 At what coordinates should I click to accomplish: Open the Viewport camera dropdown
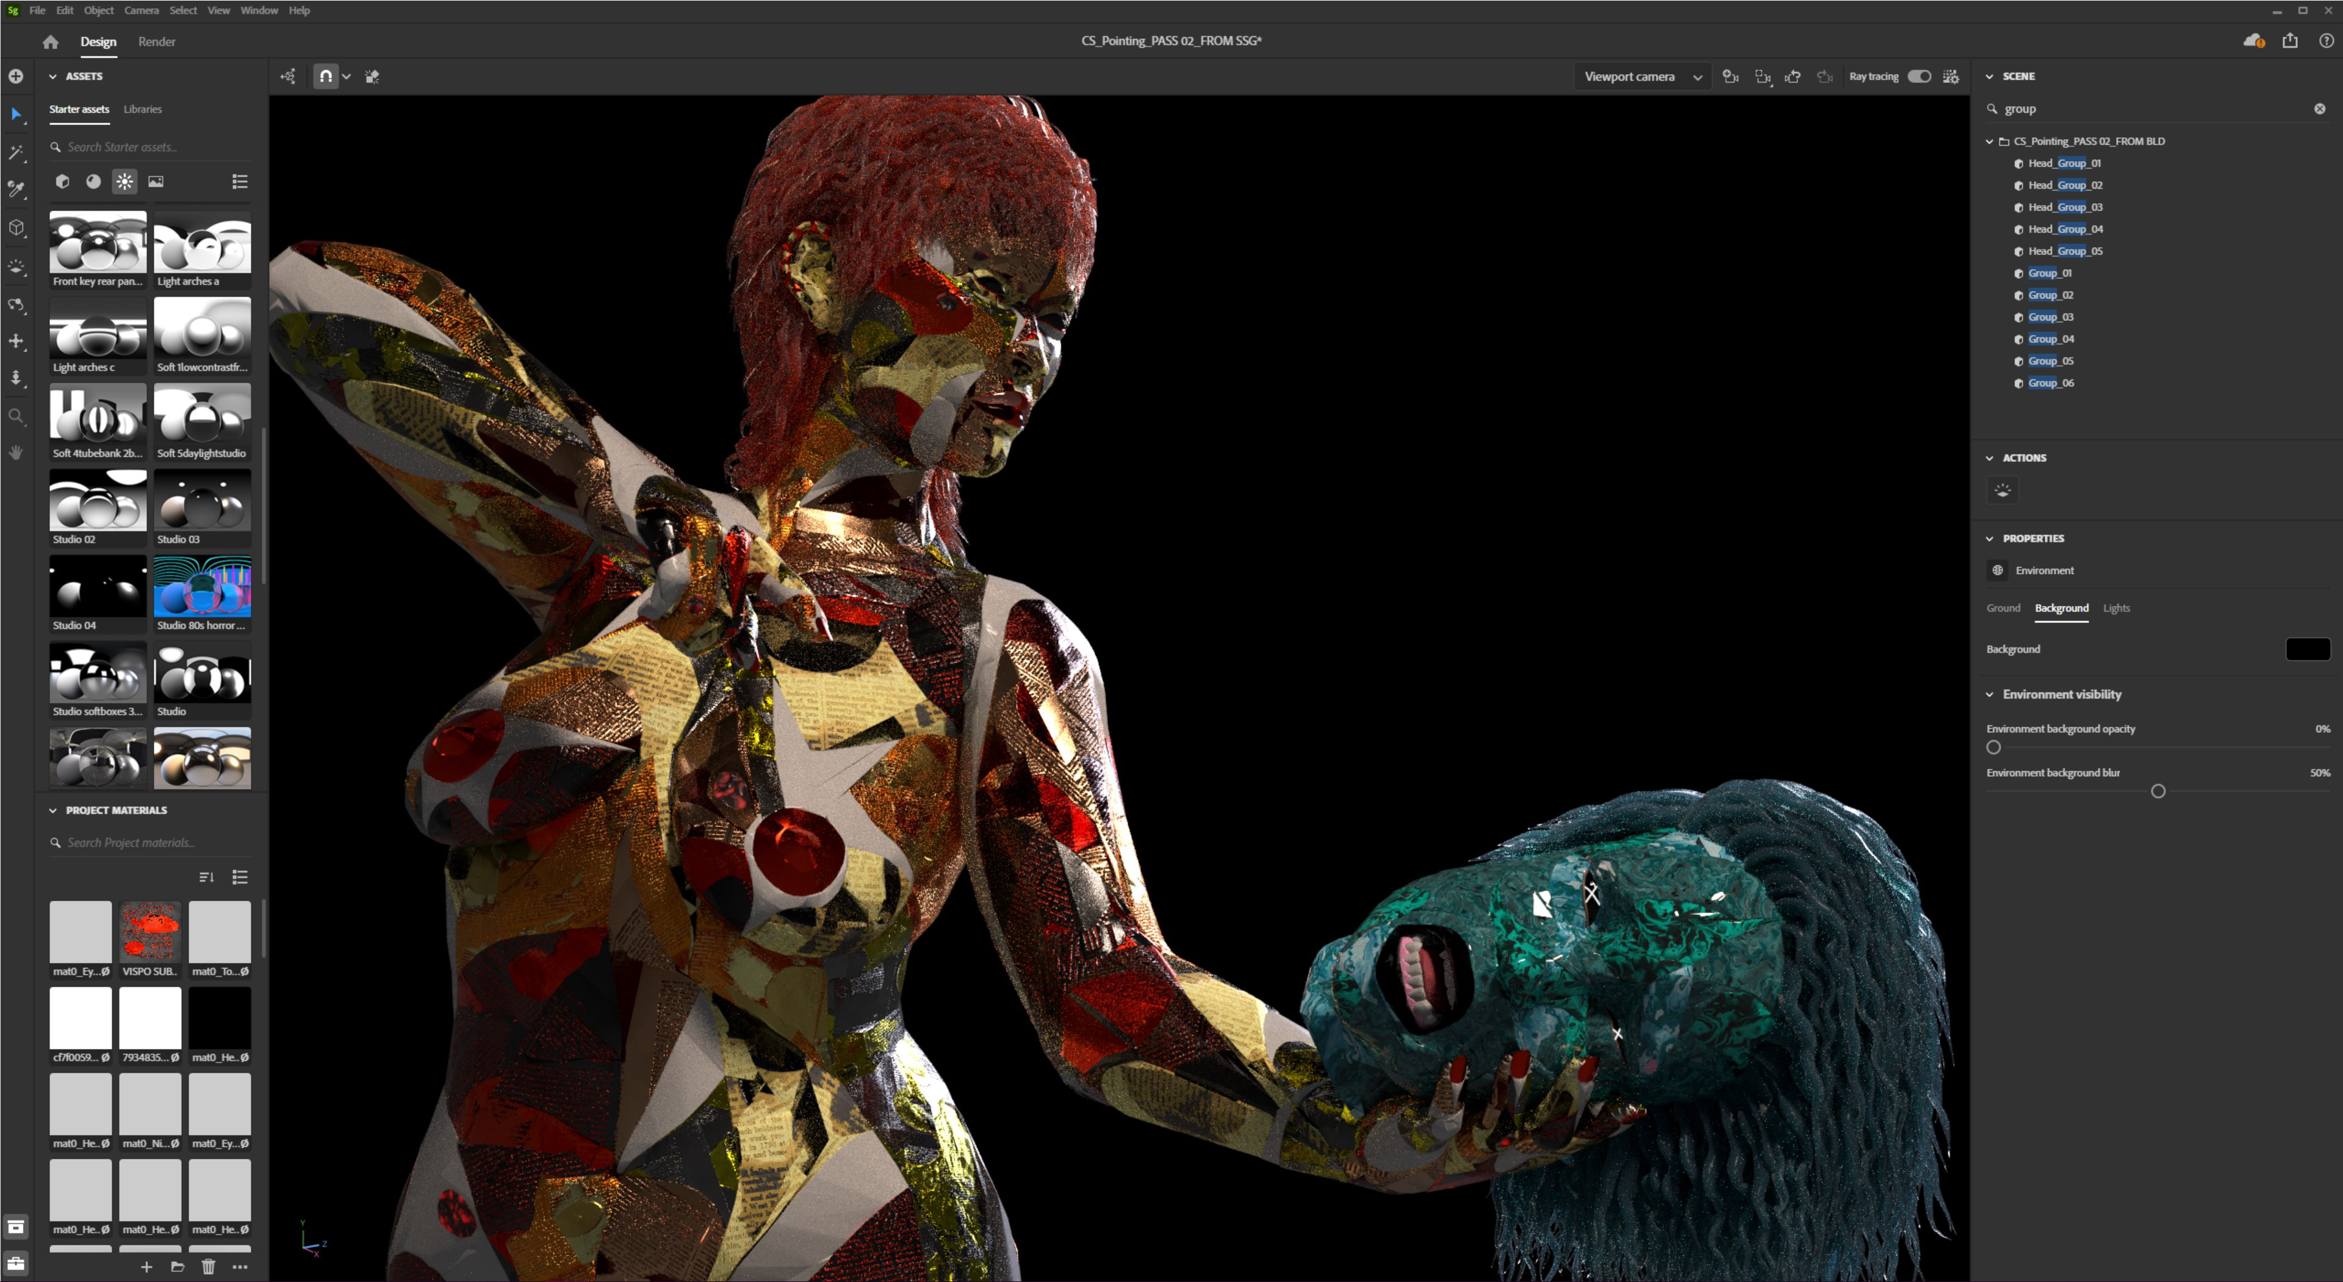pyautogui.click(x=1641, y=76)
